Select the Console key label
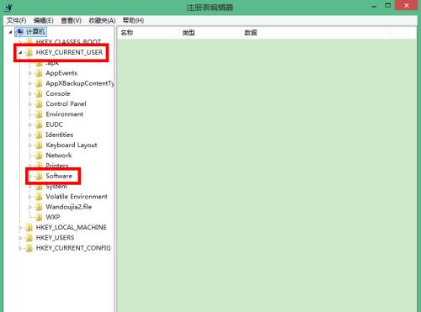 point(58,93)
